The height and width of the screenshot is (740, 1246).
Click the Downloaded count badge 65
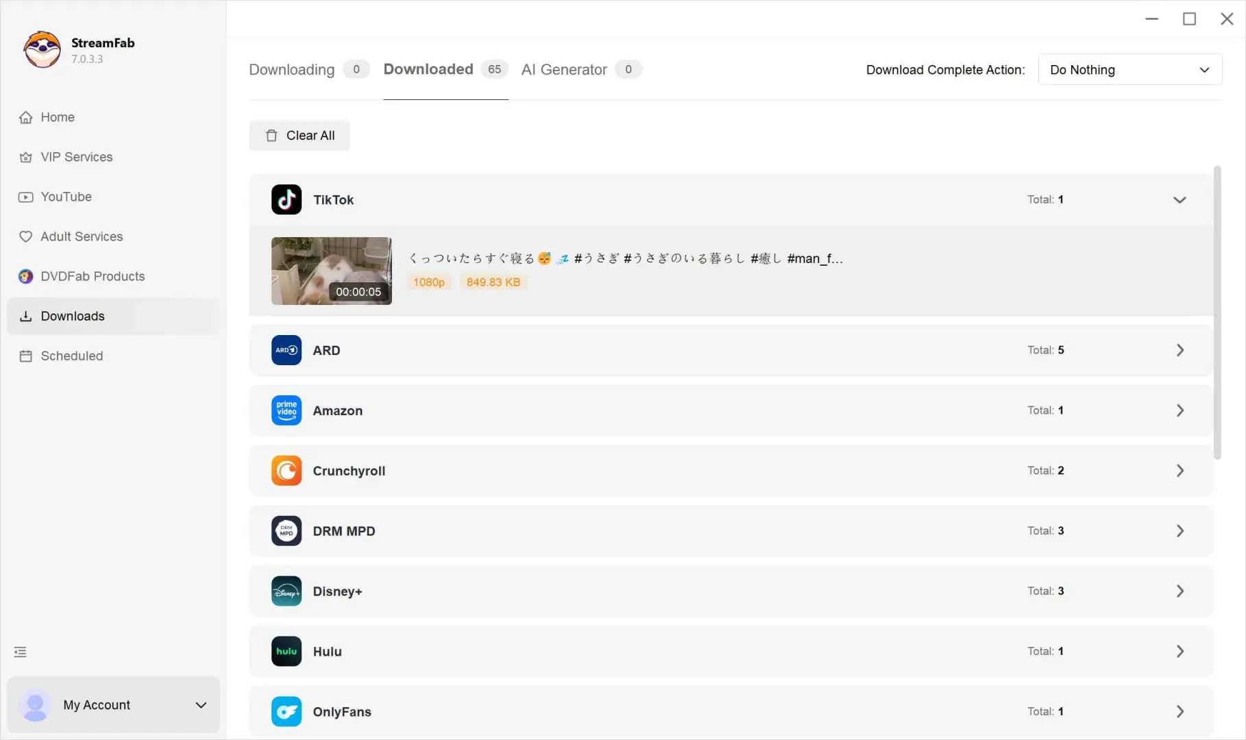point(494,69)
